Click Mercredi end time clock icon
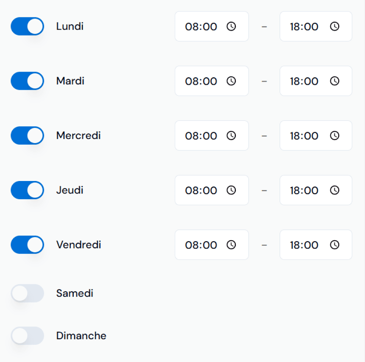 coord(334,136)
